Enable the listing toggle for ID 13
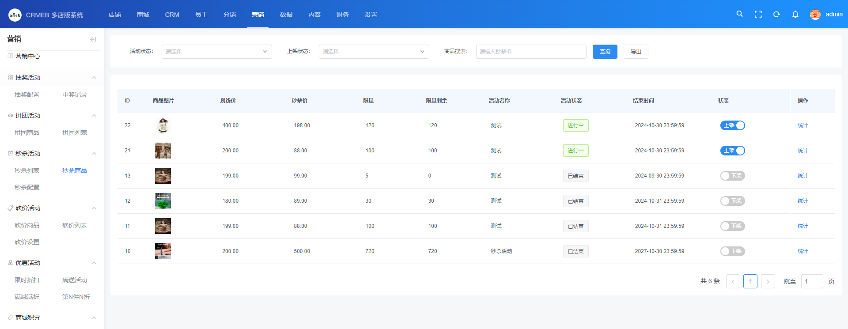The image size is (848, 329). [x=732, y=176]
